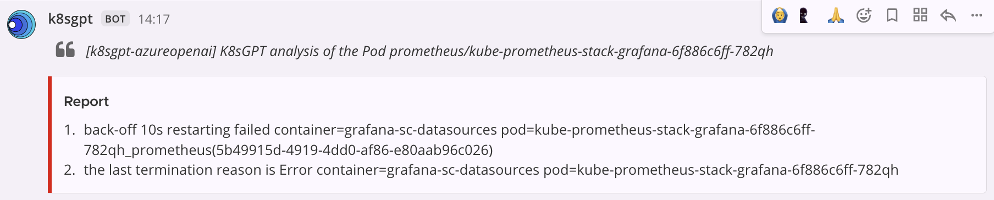Click the first report item about back-off
Viewport: 994px width, 200px height.
point(449,140)
